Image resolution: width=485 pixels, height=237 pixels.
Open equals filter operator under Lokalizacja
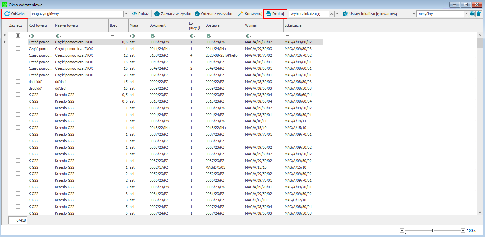pyautogui.click(x=288, y=35)
